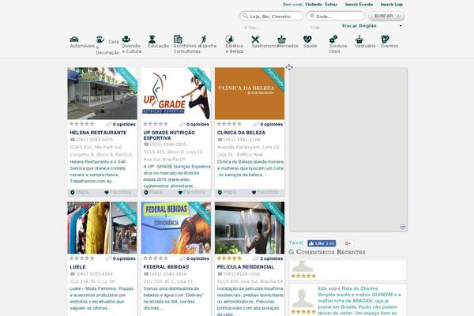
Task: Open the Gastronomia fork and knife icon
Action: coord(255,39)
